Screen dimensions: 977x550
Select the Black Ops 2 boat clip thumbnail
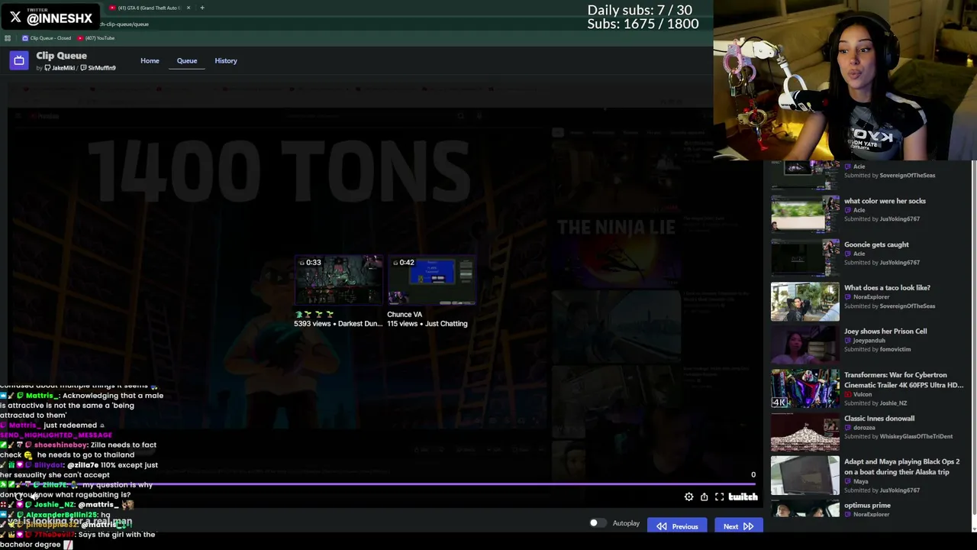pyautogui.click(x=805, y=475)
